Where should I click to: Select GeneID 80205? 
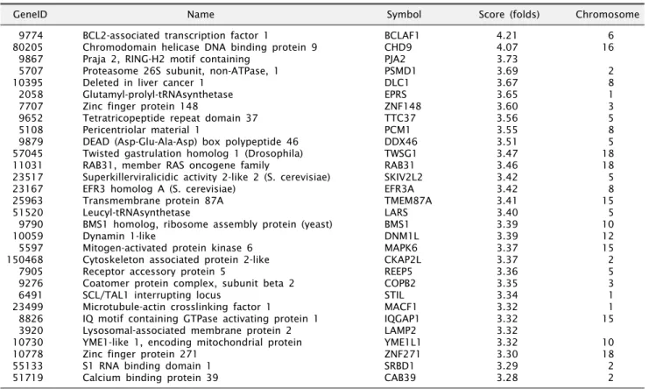[28, 47]
